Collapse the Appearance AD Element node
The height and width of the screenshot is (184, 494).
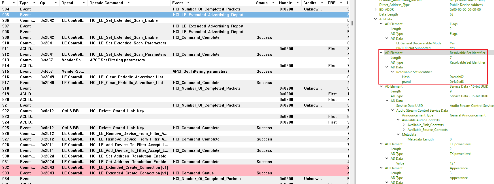381,168
